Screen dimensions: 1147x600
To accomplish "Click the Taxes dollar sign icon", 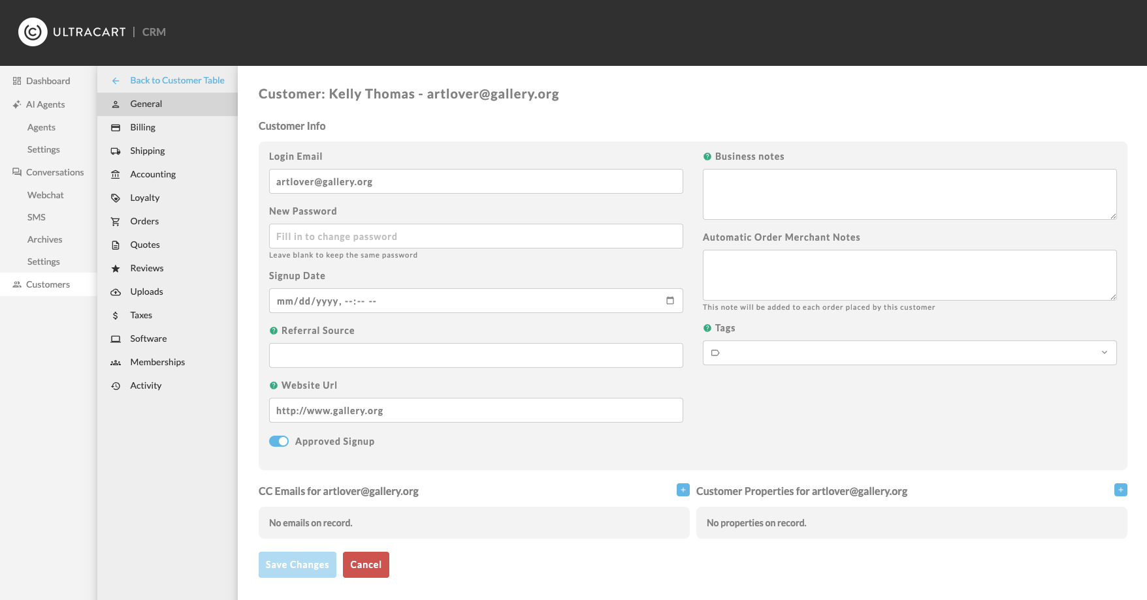I will click(x=116, y=316).
